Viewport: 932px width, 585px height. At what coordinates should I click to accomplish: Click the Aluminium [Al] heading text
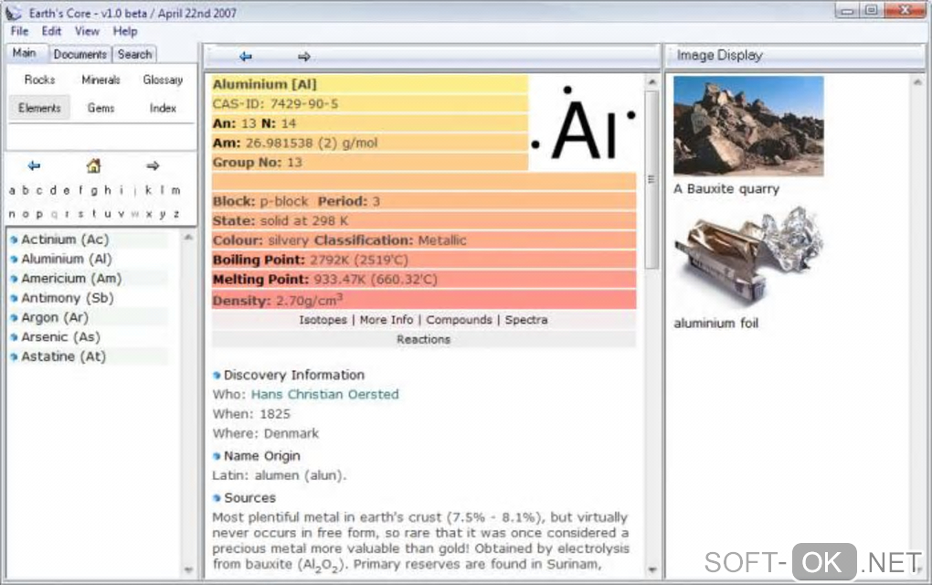pos(264,84)
